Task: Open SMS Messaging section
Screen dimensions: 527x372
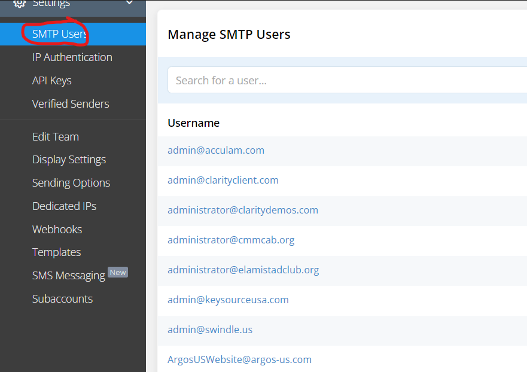Action: pos(69,276)
